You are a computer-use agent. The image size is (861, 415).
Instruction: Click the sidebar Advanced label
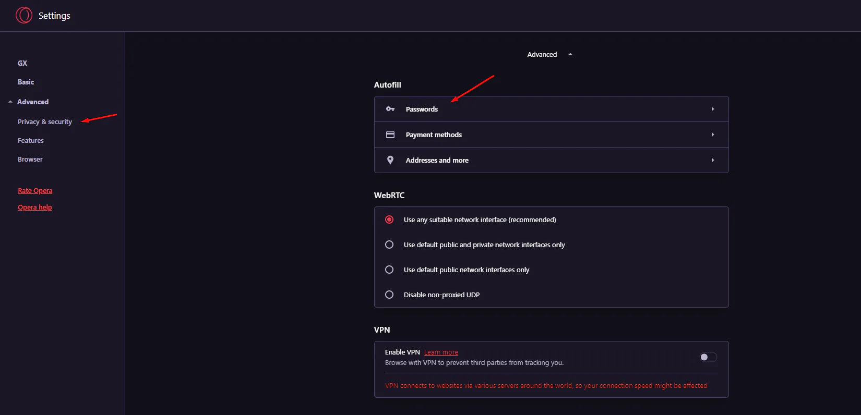click(33, 102)
